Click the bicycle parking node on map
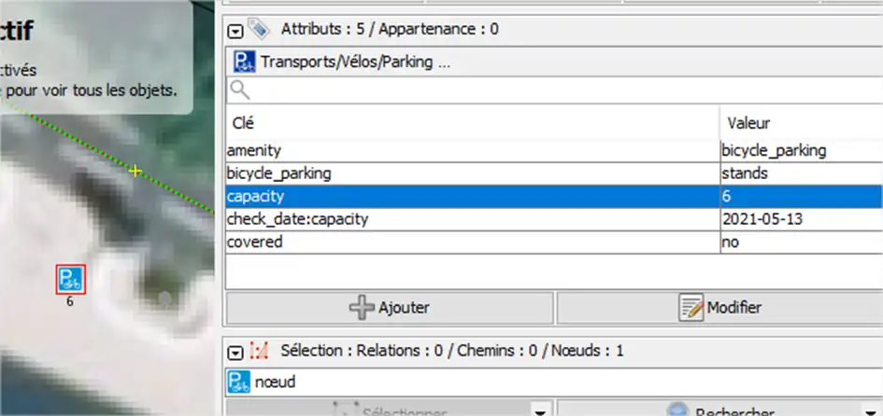 coord(71,277)
